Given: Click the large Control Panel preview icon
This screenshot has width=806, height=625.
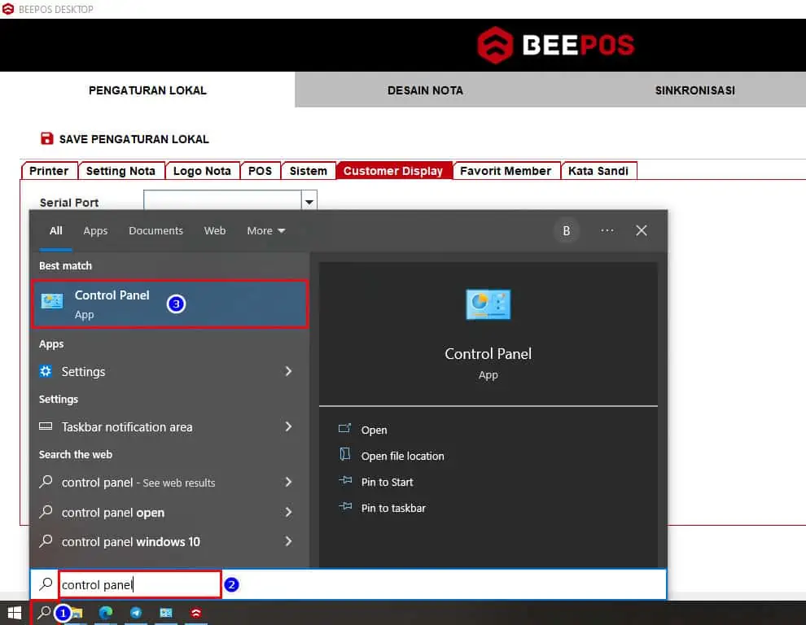Looking at the screenshot, I should point(488,304).
